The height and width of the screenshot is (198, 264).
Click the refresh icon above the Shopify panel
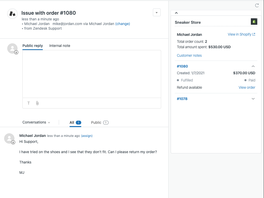click(257, 5)
